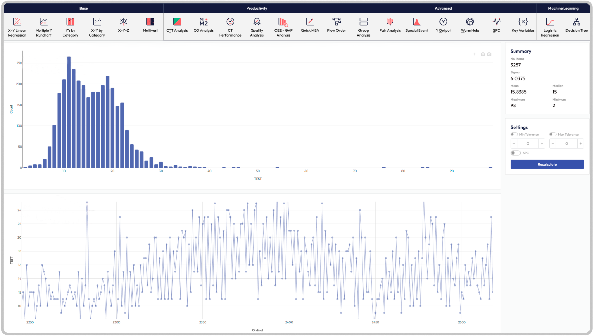
Task: Turn on the SPC toggle in Settings
Action: pos(515,153)
